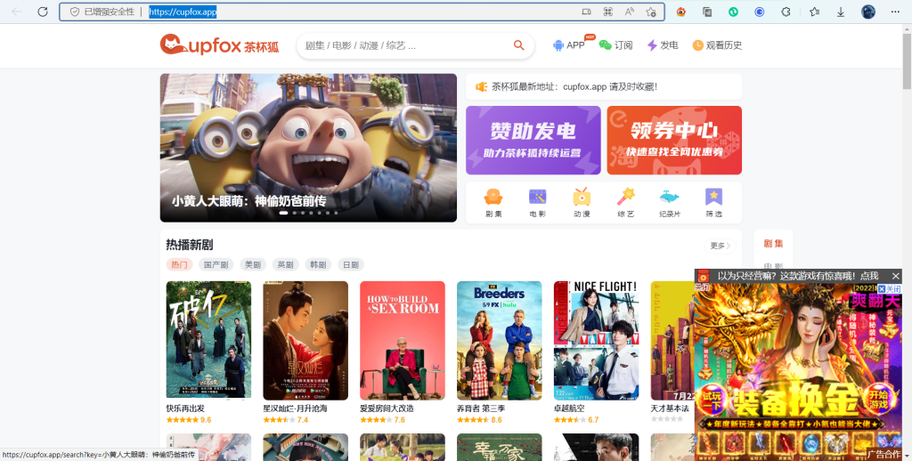Click the browser back arrow

17,12
